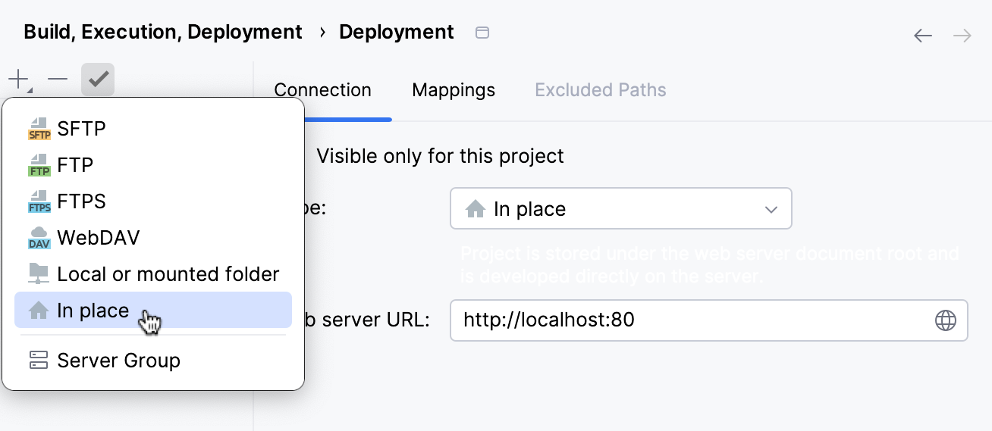This screenshot has height=431, width=992.
Task: Click the small window icon beside Deployment
Action: pyautogui.click(x=482, y=33)
